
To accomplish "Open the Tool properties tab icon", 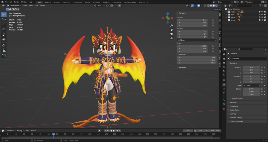I will point(224,54).
